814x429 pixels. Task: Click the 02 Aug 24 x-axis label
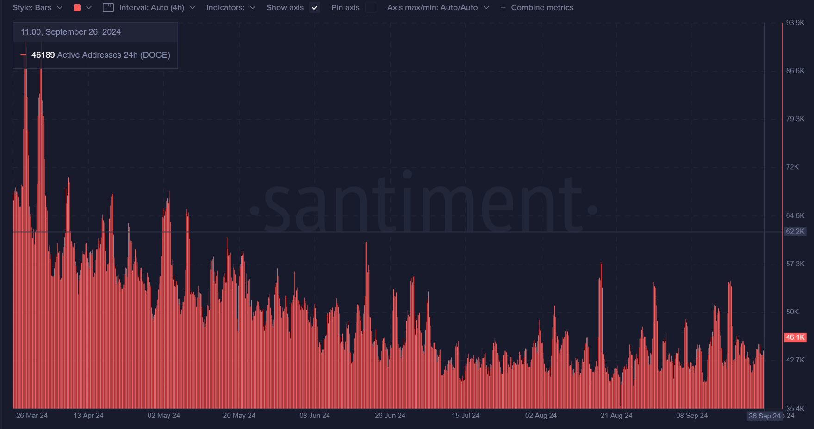pos(541,416)
